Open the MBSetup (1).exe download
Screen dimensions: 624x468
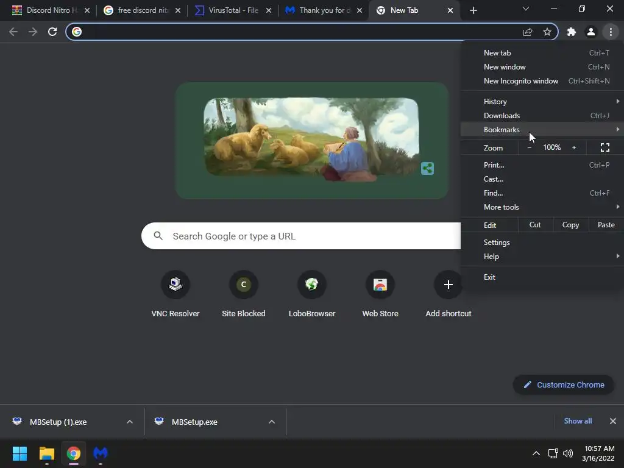[x=58, y=422]
